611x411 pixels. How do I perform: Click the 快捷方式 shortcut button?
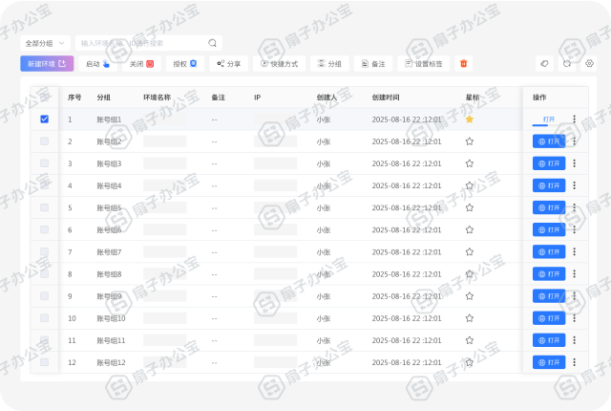tap(279, 64)
